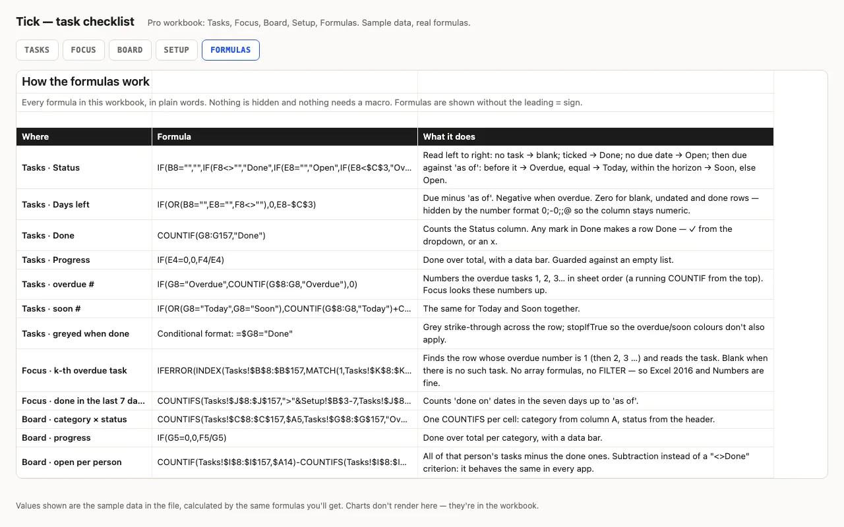Click the 'Pro workbook: Tasks, Focus, Board…' subtitle
This screenshot has height=527, width=844.
309,23
